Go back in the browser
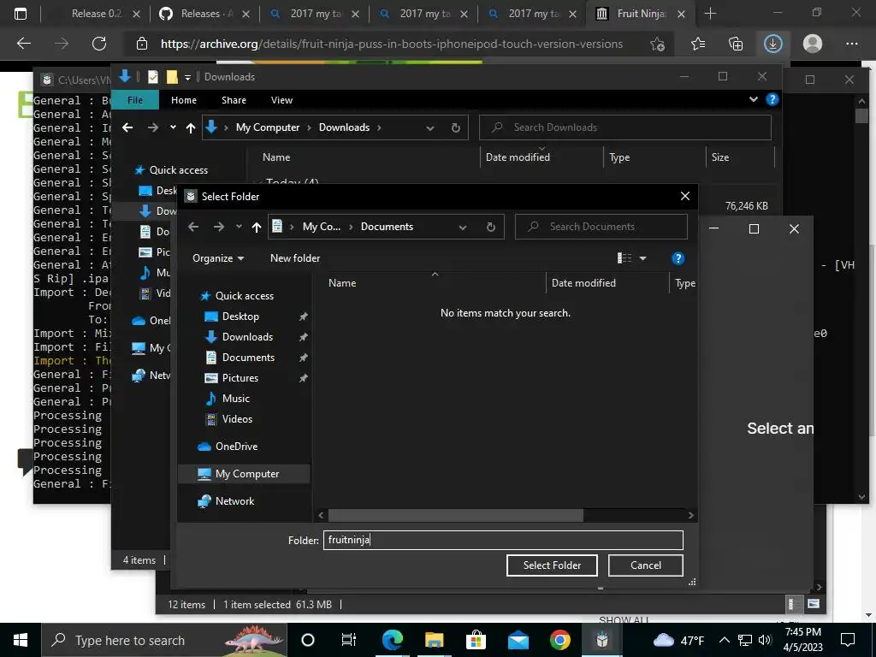This screenshot has height=657, width=876. coord(24,44)
